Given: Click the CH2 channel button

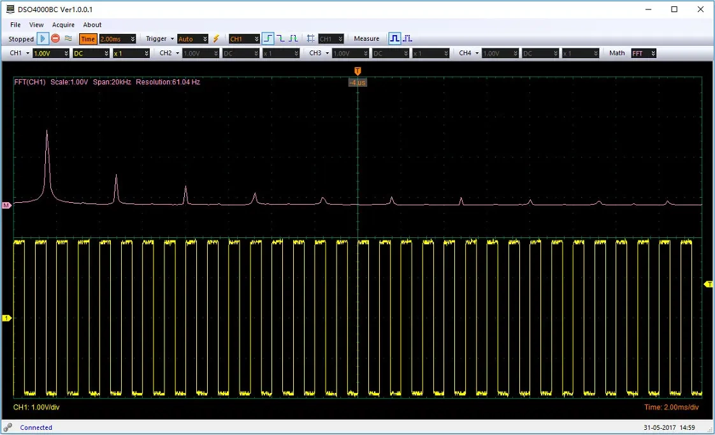Looking at the screenshot, I should tap(166, 54).
